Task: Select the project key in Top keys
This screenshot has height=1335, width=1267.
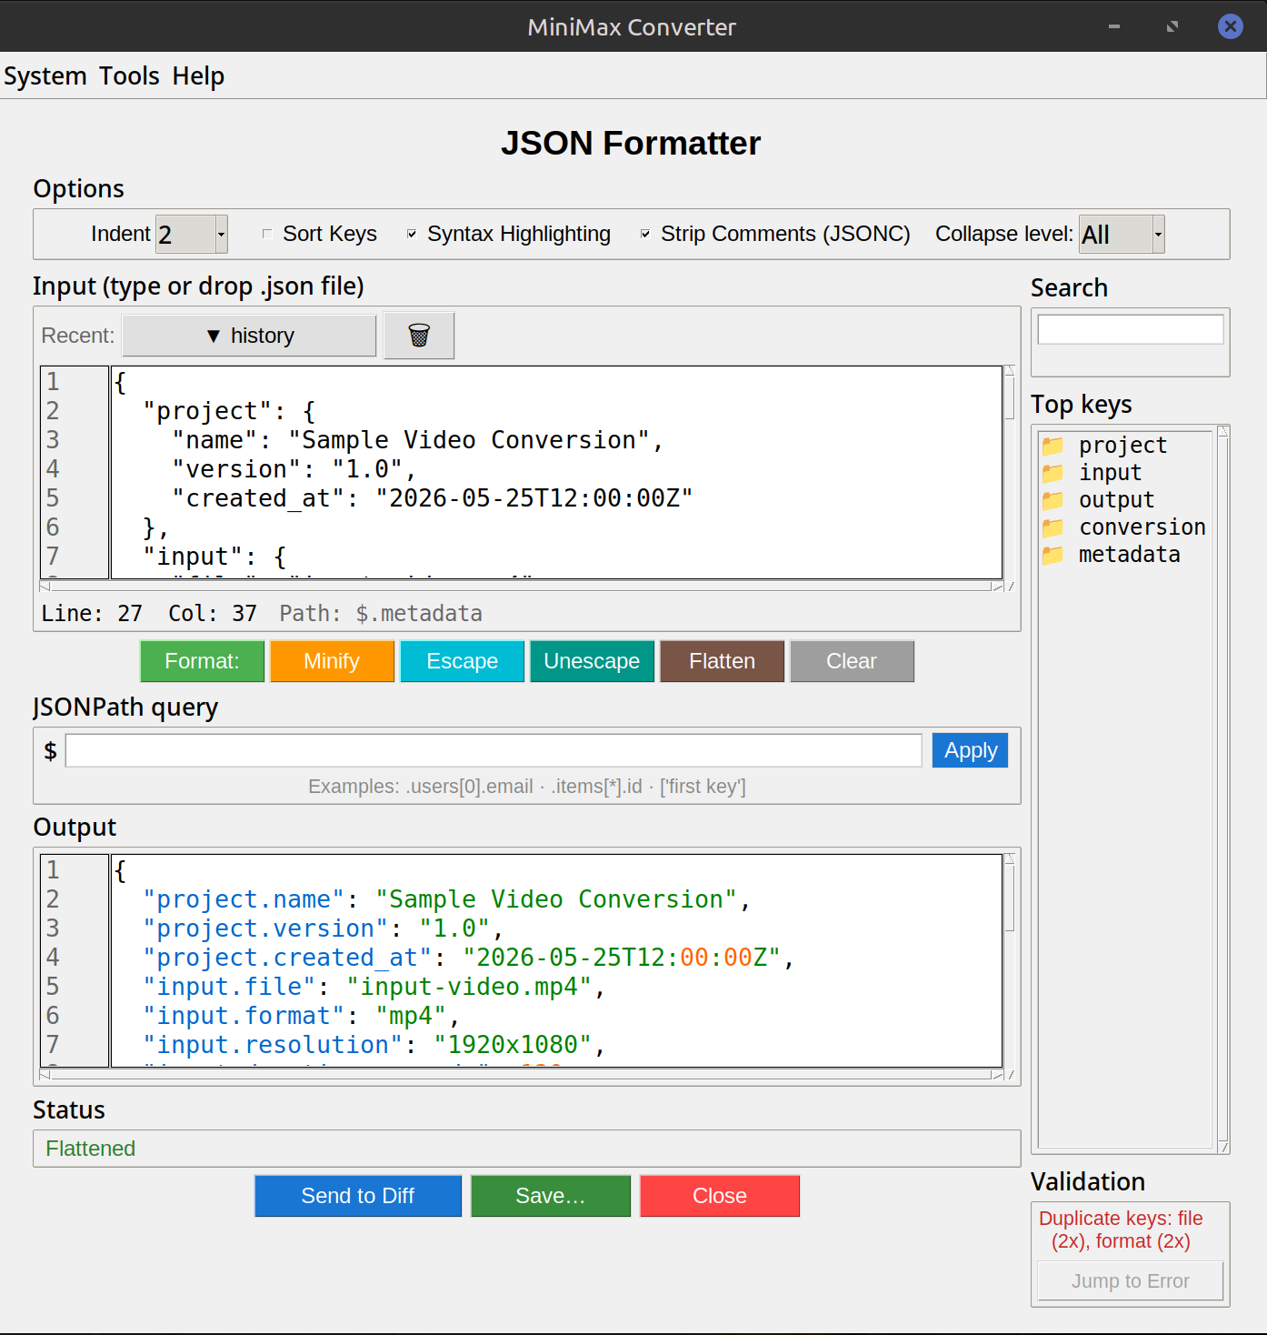Action: pyautogui.click(x=1122, y=446)
